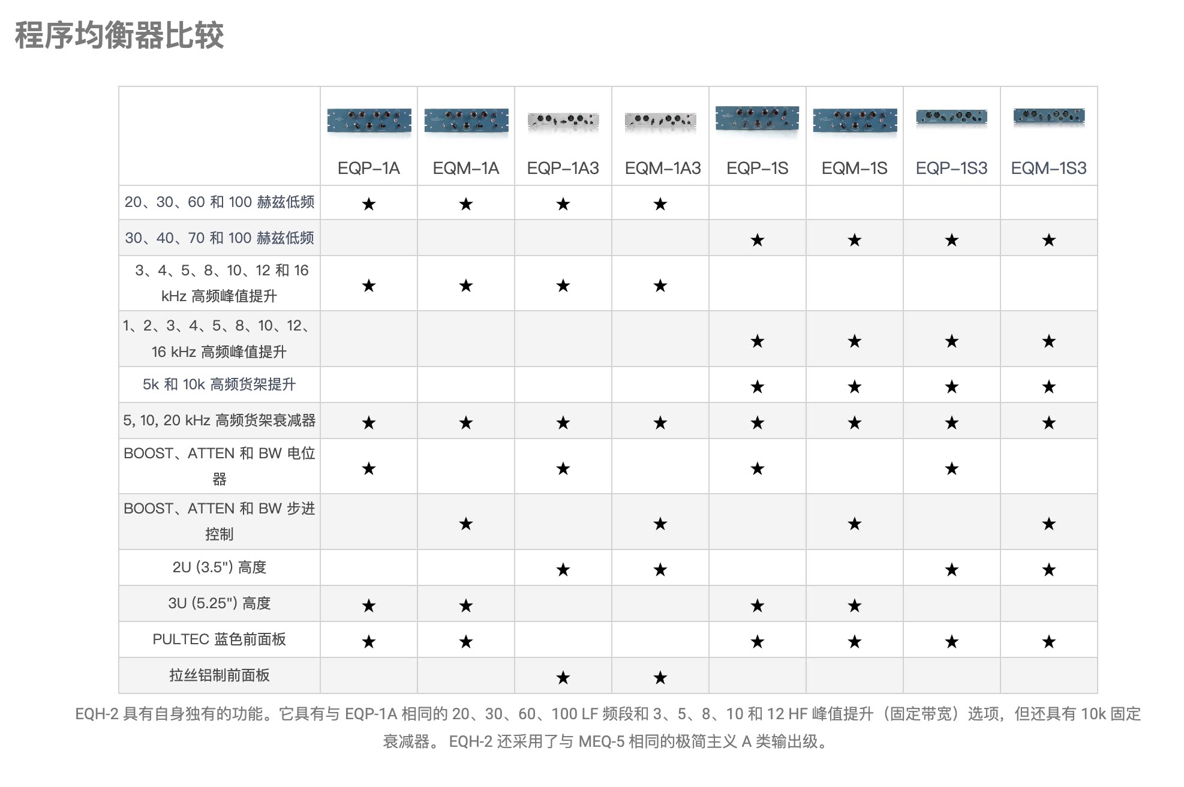Select EQM-1A3 star in 高频货架衰减器 row
This screenshot has height=787, width=1184.
660,423
